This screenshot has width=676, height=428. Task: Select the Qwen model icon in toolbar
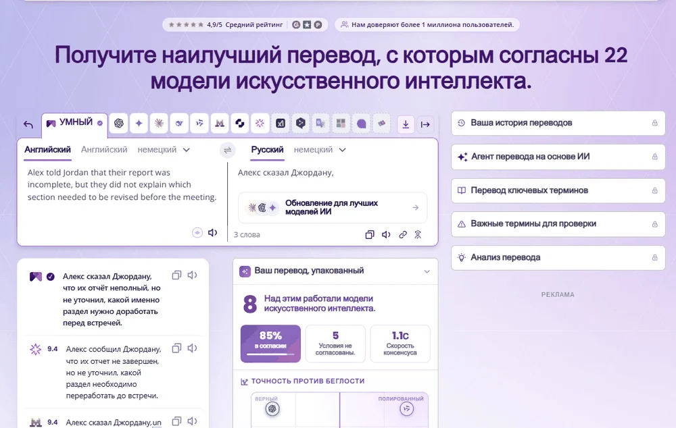tap(199, 123)
